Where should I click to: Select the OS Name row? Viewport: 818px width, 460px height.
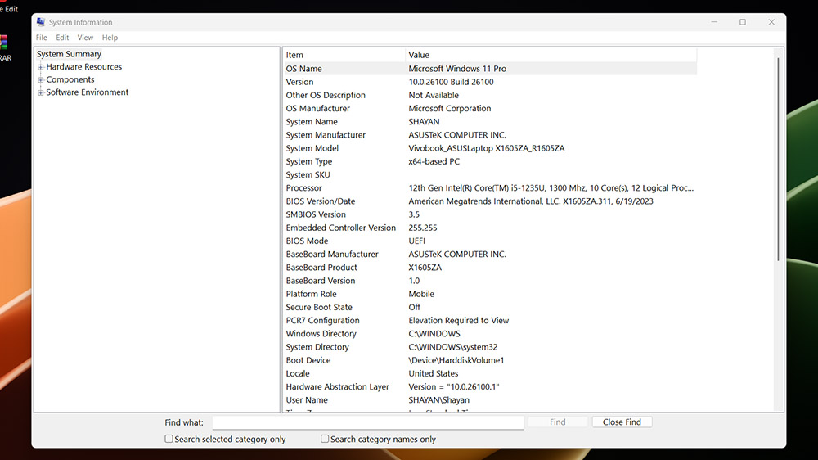[490, 69]
